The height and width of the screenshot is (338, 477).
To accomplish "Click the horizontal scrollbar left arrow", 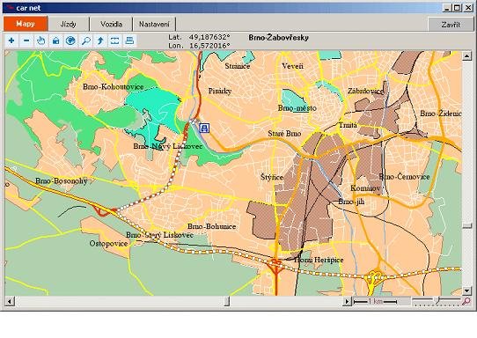I will [10, 302].
